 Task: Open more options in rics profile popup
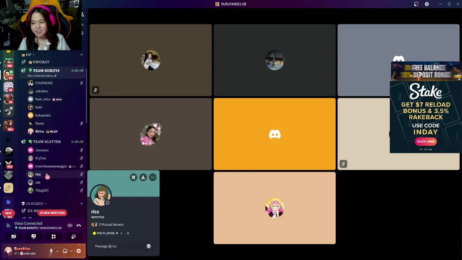[153, 177]
